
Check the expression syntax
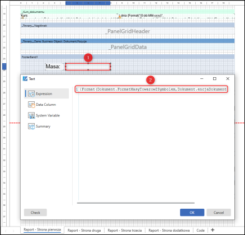click(35, 213)
